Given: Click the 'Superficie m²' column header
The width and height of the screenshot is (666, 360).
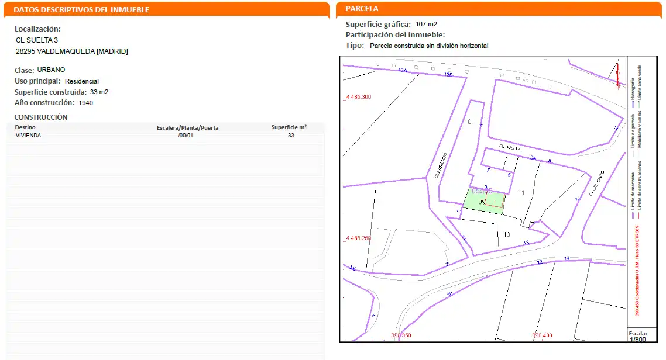Looking at the screenshot, I should (289, 127).
